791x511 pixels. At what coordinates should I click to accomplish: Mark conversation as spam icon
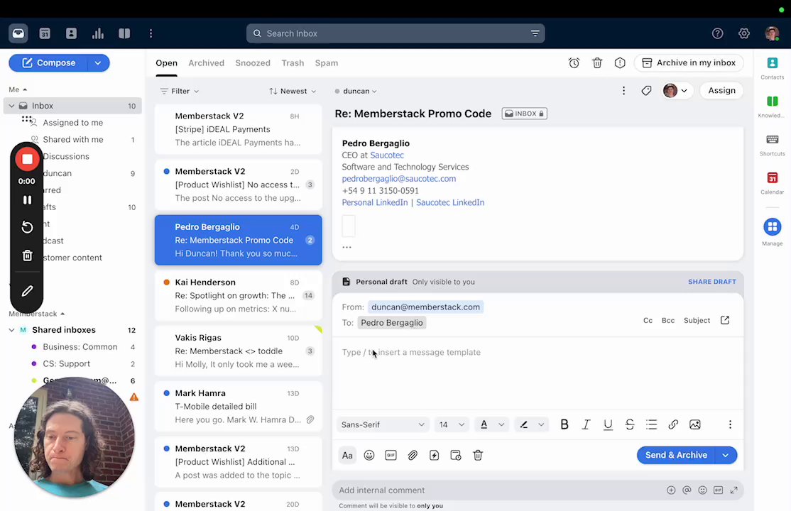pos(620,63)
